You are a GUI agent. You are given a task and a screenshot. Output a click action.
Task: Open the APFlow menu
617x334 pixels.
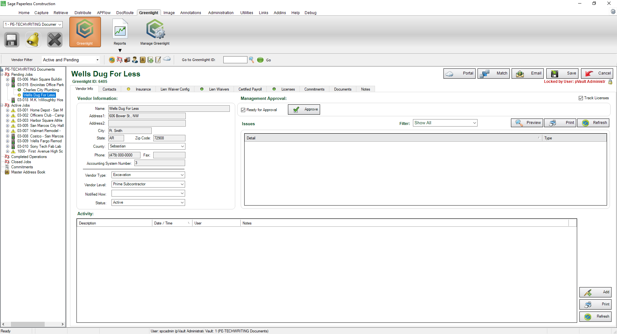coord(104,13)
